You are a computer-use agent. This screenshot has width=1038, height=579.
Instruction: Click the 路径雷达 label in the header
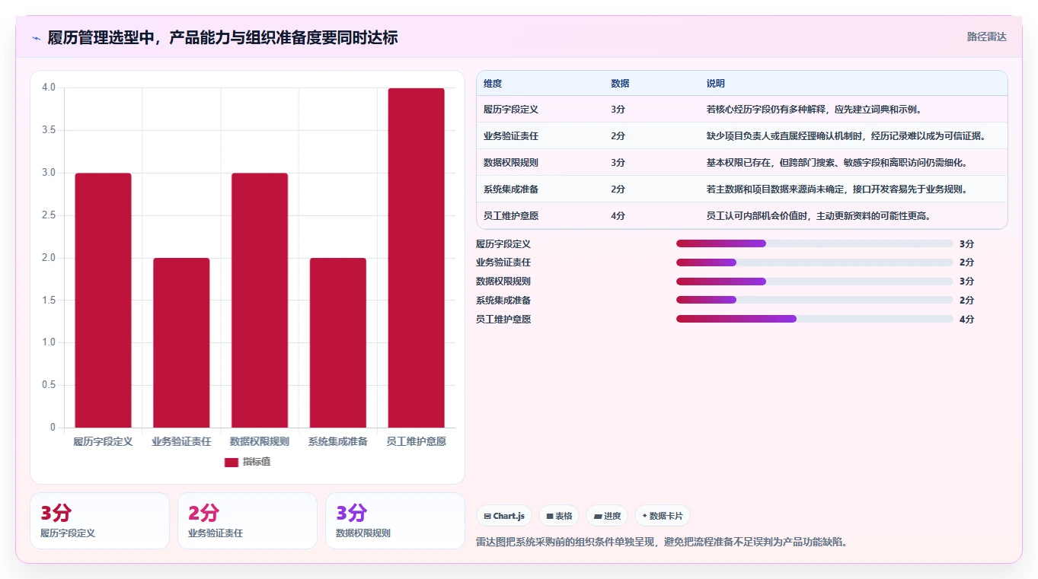click(987, 37)
